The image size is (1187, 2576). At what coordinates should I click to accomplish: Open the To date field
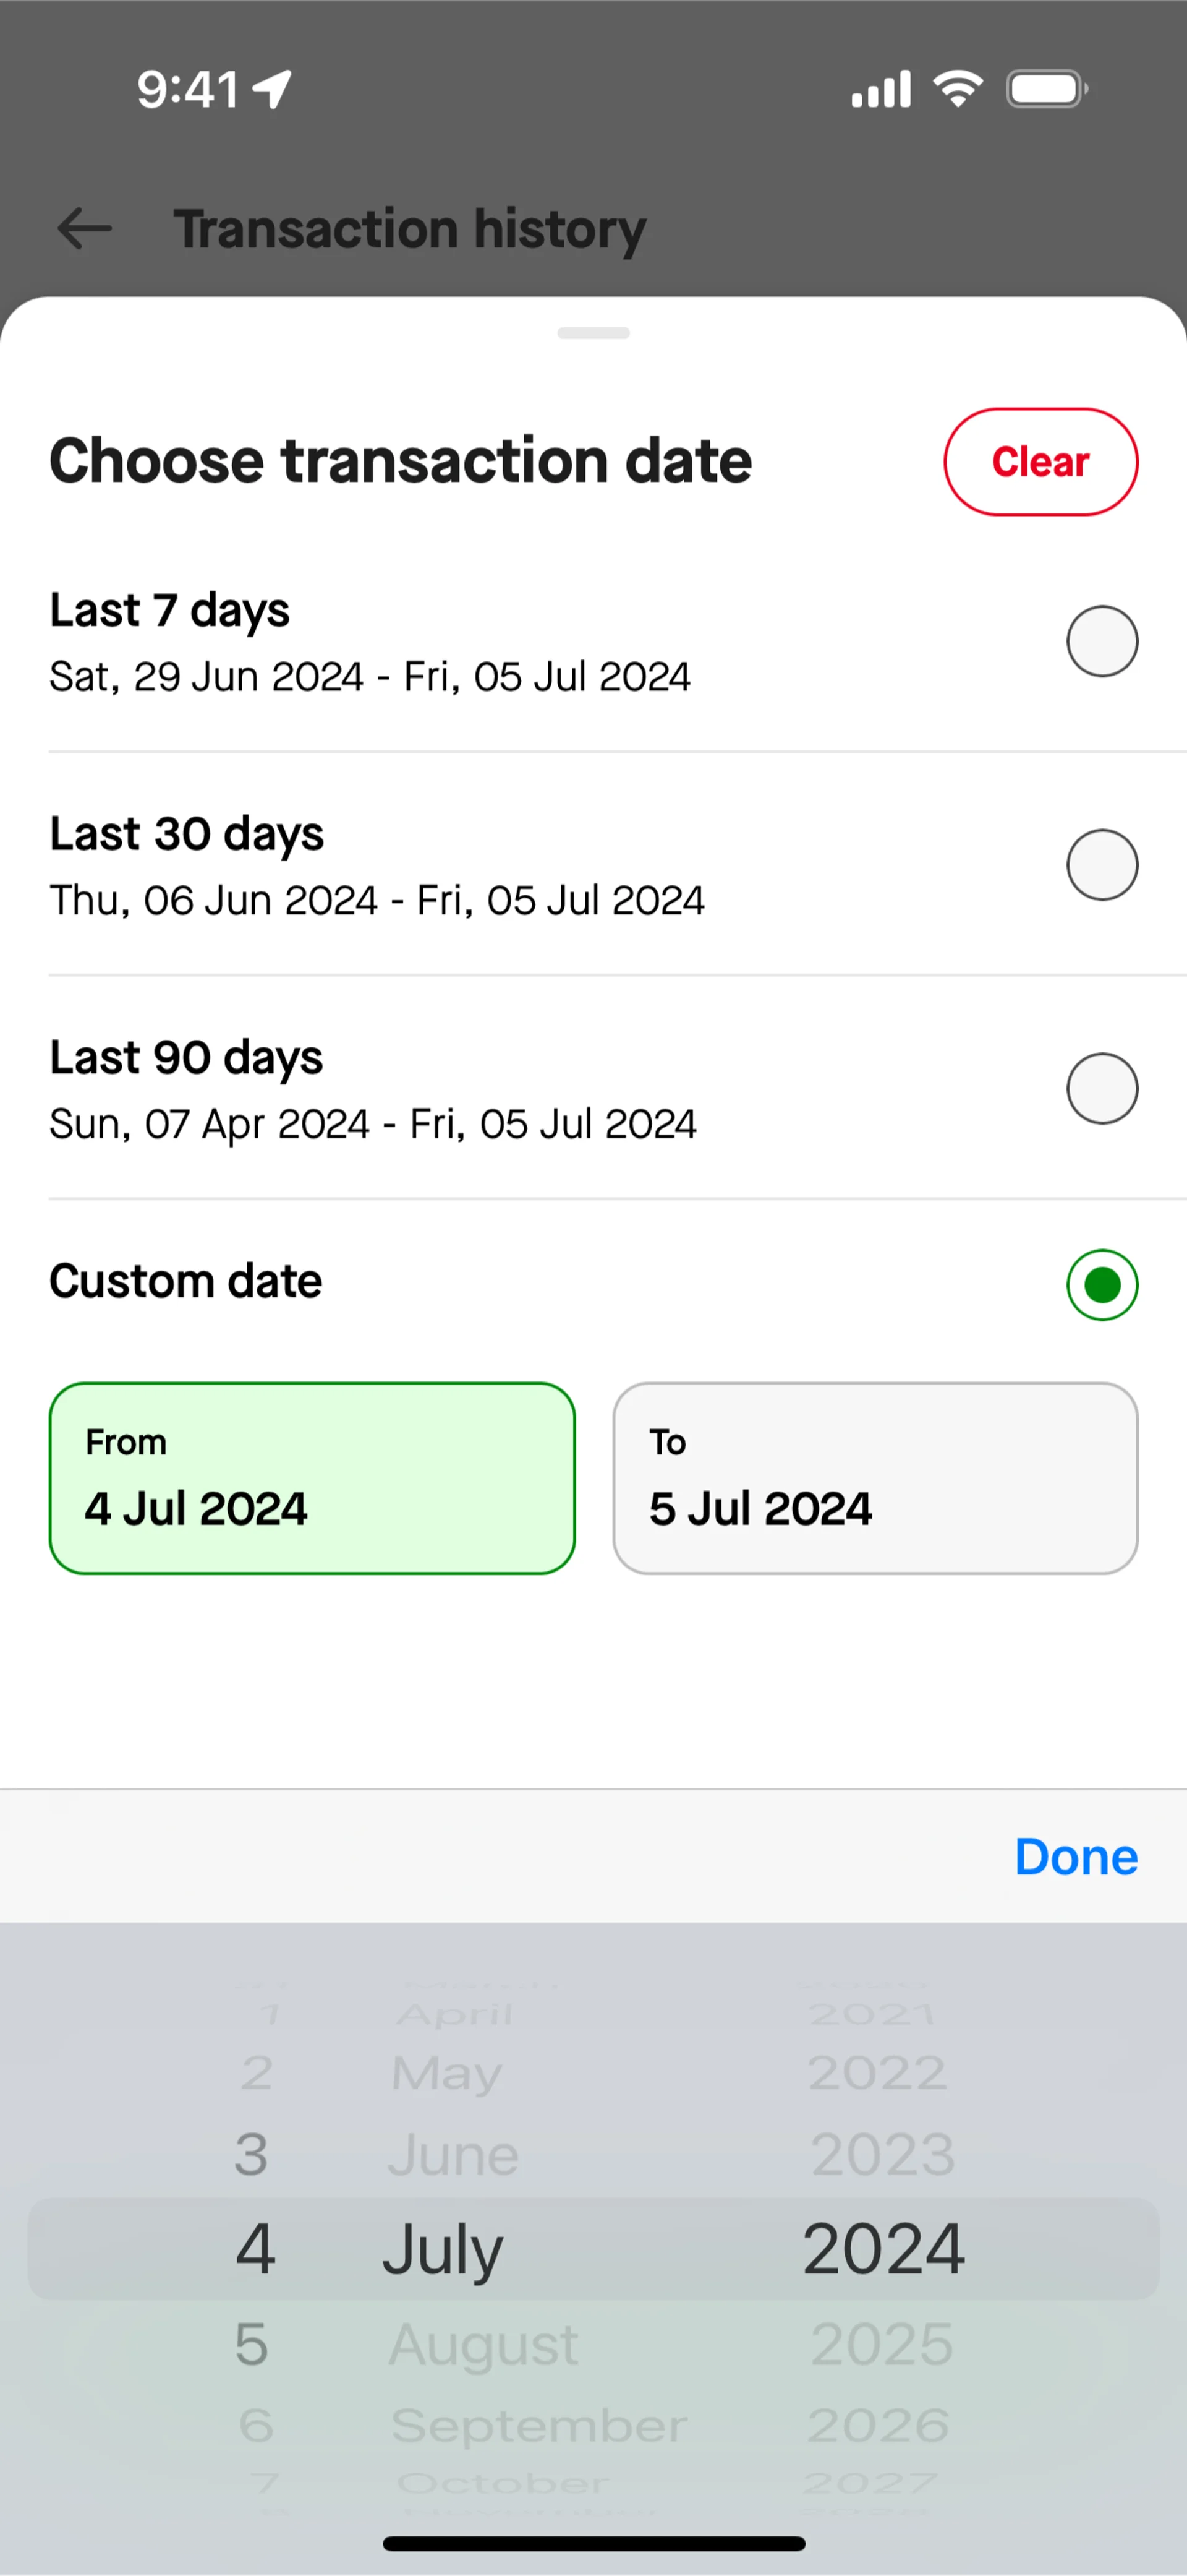click(x=875, y=1478)
